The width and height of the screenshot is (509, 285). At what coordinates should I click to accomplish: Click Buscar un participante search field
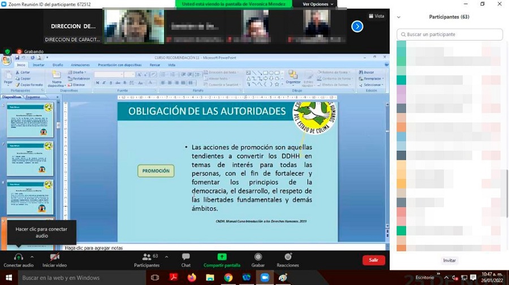(x=450, y=34)
